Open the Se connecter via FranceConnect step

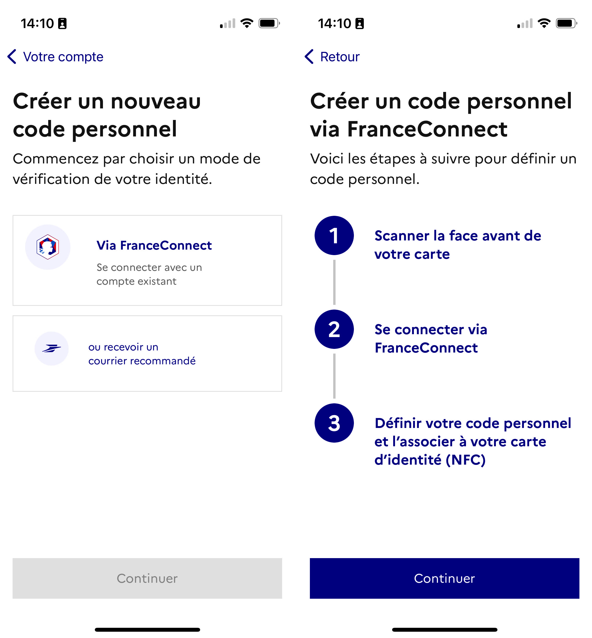[x=431, y=339]
